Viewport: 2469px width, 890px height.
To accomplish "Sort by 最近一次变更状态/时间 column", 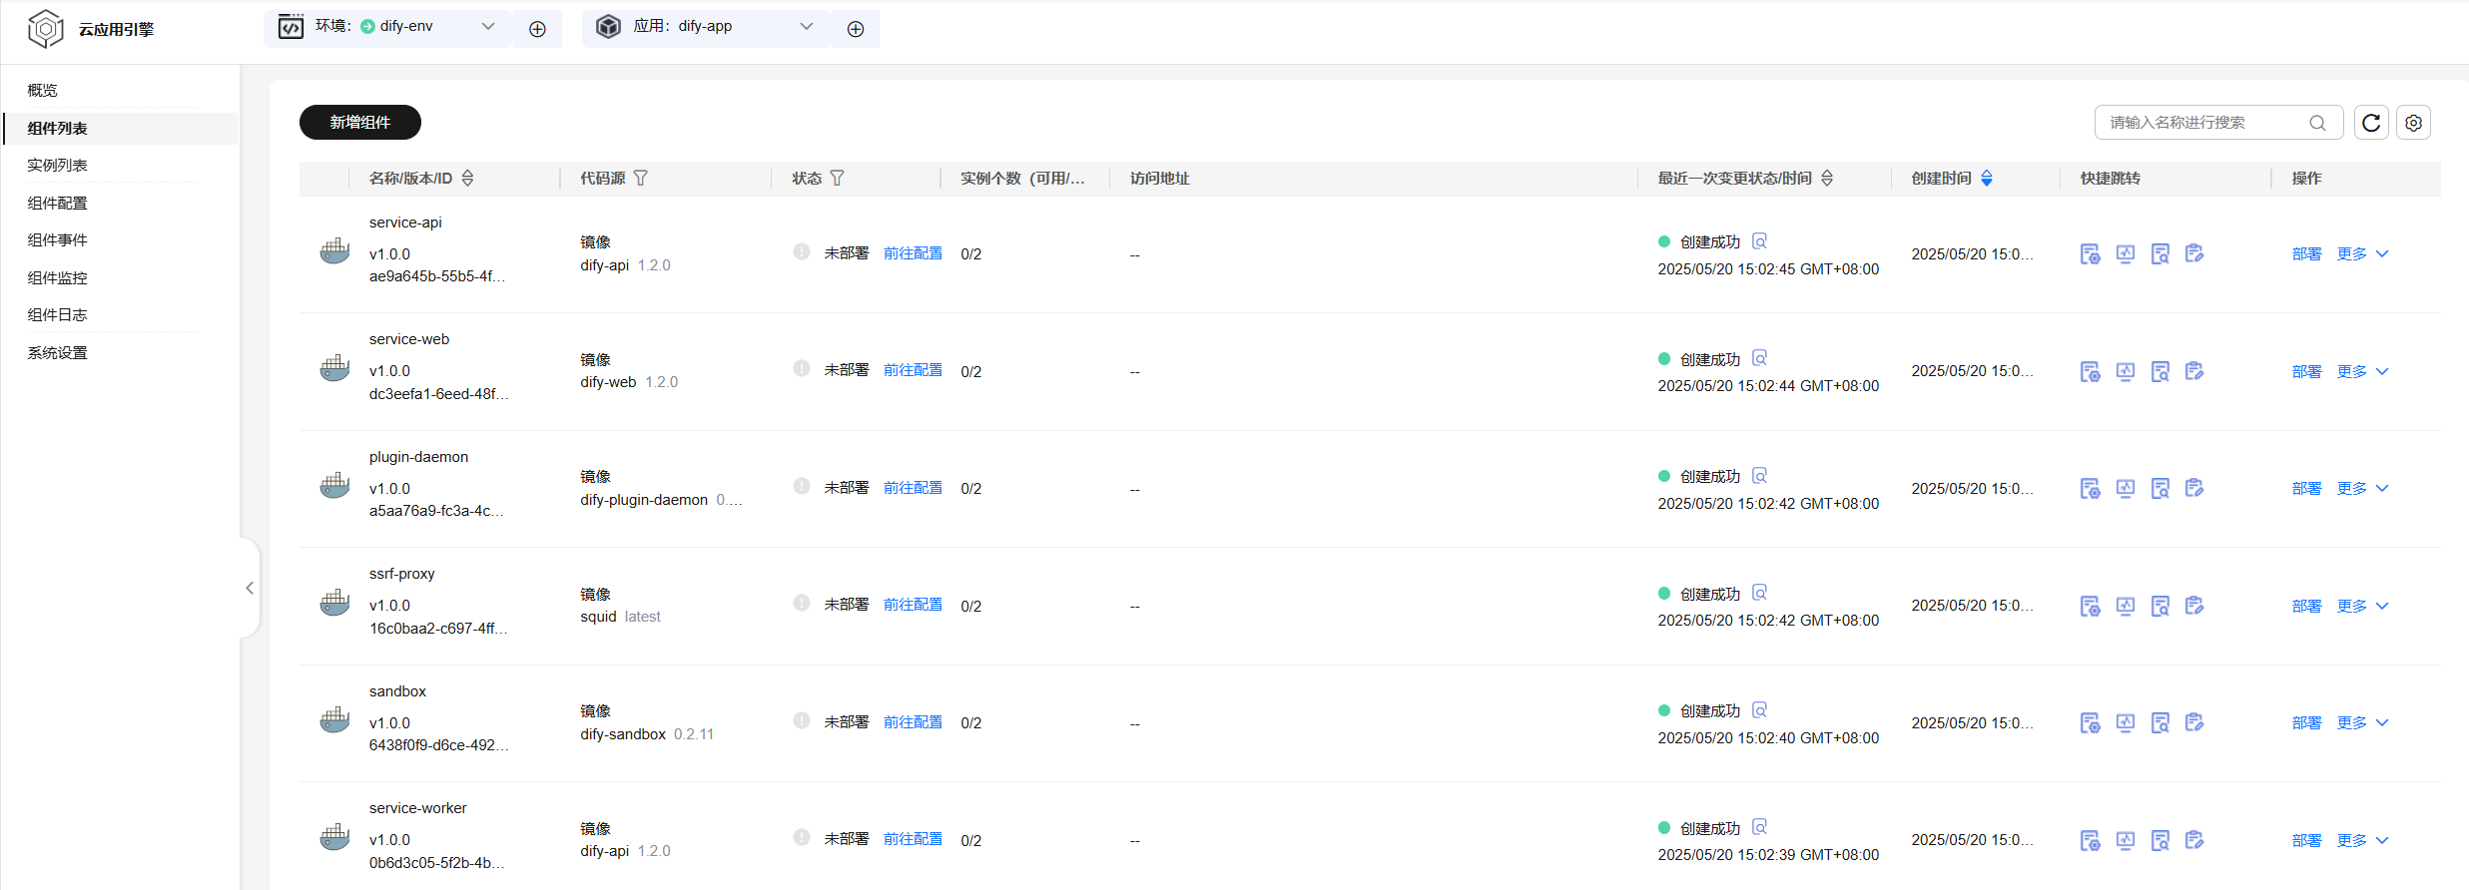I will [x=1827, y=179].
